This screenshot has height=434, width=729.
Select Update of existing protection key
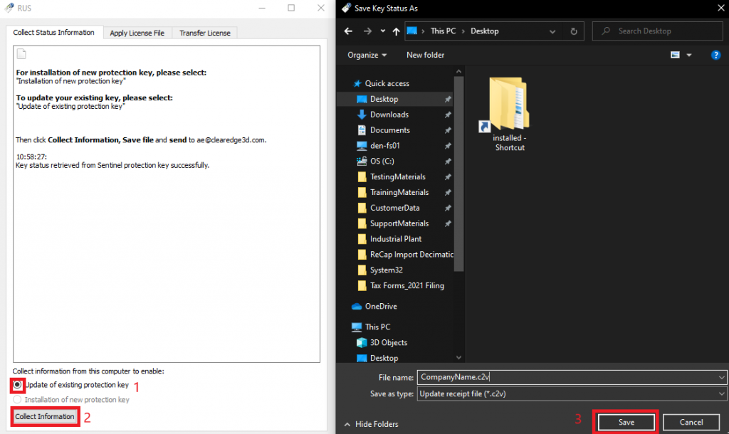pos(17,385)
